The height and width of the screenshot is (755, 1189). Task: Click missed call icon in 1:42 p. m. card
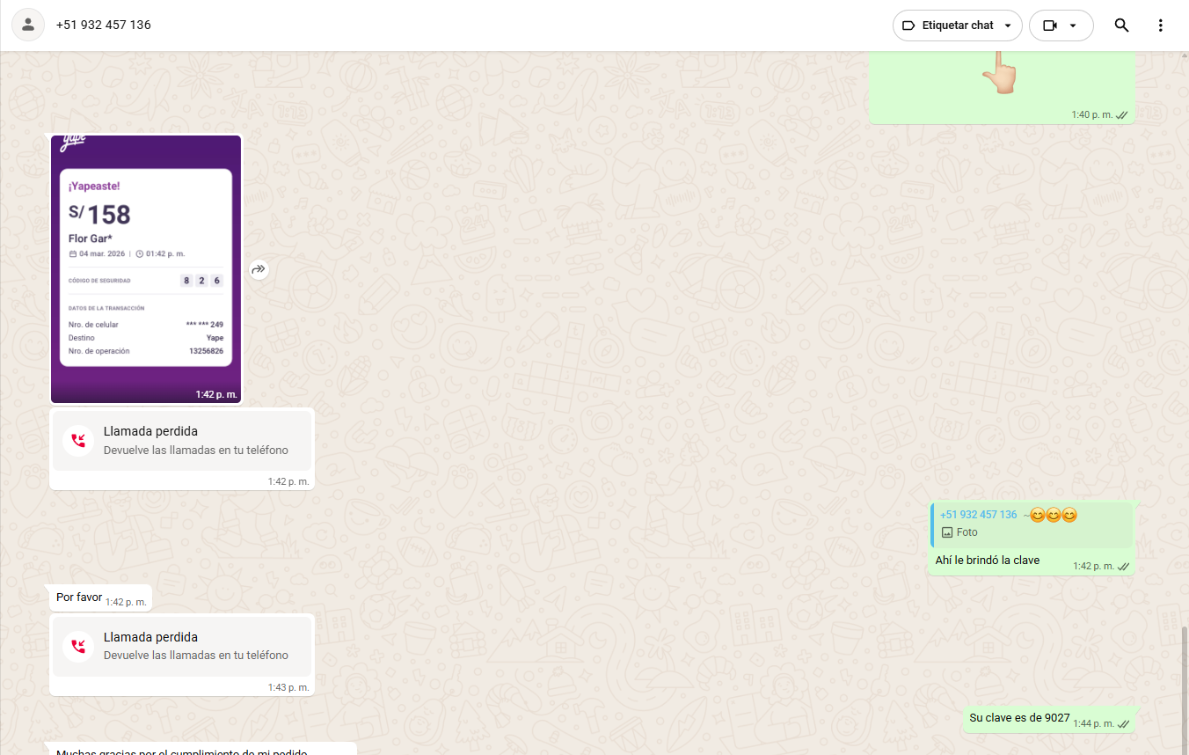(x=78, y=440)
